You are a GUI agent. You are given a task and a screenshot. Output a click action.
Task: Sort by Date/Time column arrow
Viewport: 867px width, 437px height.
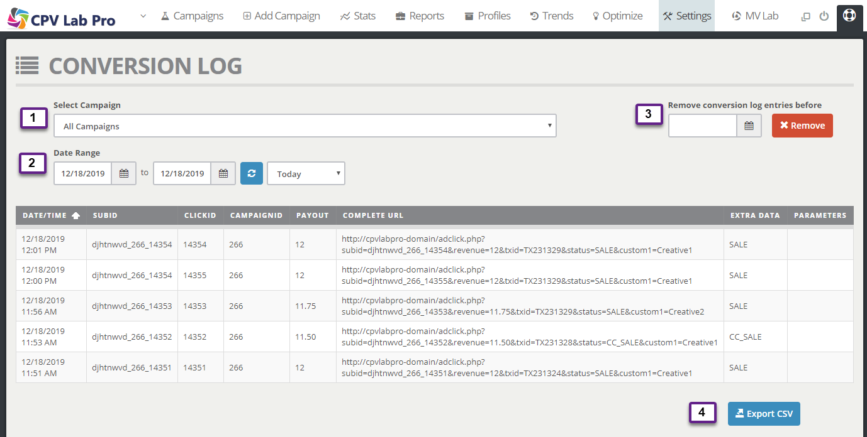pos(76,215)
